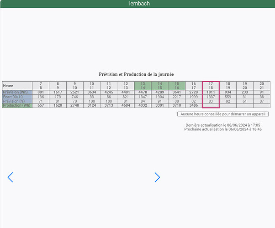The width and height of the screenshot is (275, 228).
Task: Select the 'Production (Wh)' row label
Action: [x=17, y=105]
